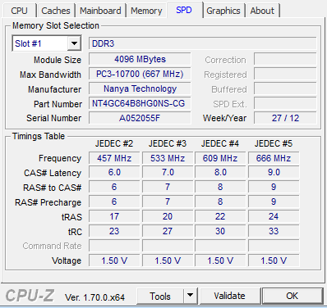Click the tRAS value 17
327x308 pixels.
click(x=114, y=216)
